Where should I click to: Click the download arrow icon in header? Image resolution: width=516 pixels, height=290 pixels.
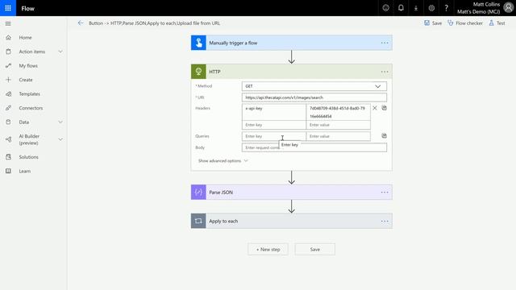point(416,8)
